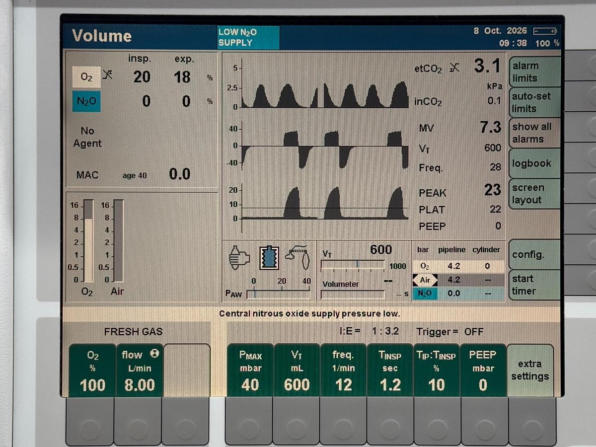The height and width of the screenshot is (447, 596).
Task: Start the timer
Action: 534,285
